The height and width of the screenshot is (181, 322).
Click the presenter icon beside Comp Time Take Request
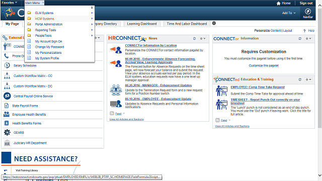221,90
